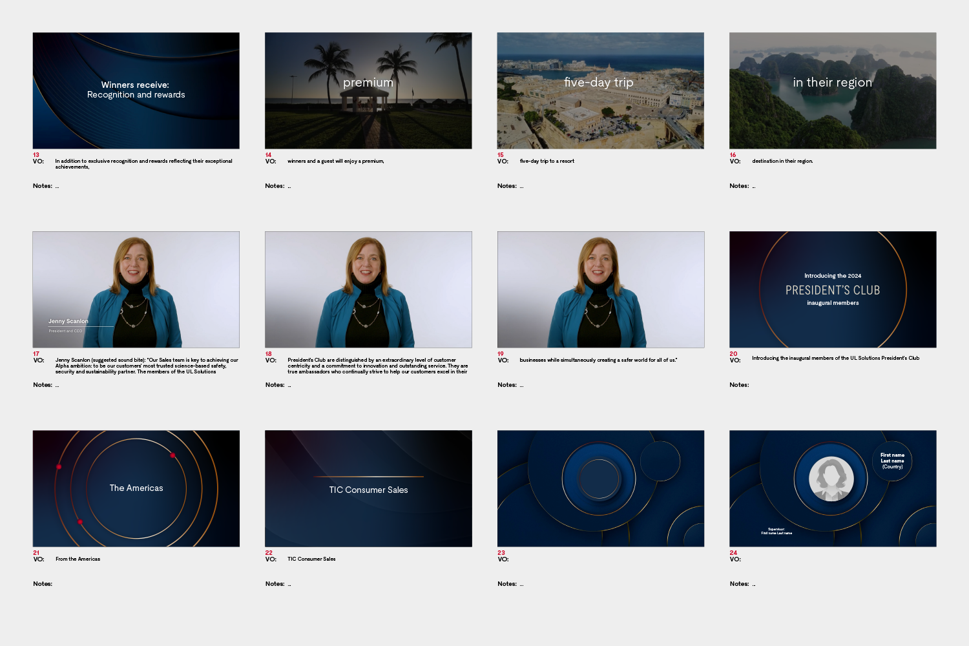Click red frame number 16
Image resolution: width=969 pixels, height=646 pixels.
[x=733, y=155]
